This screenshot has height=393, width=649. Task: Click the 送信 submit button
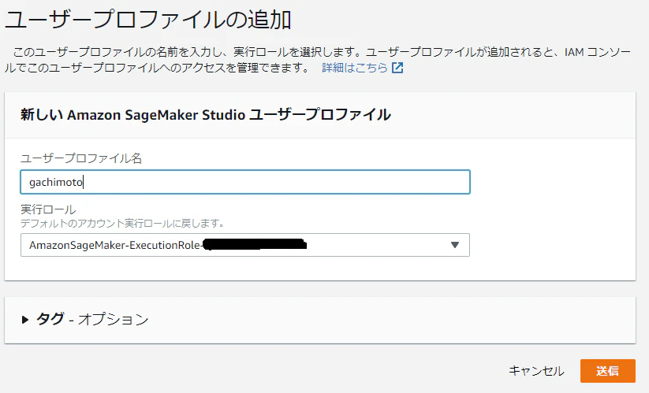608,371
